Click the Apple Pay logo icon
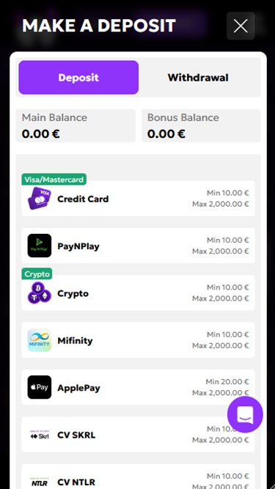The image size is (275, 489). click(40, 387)
